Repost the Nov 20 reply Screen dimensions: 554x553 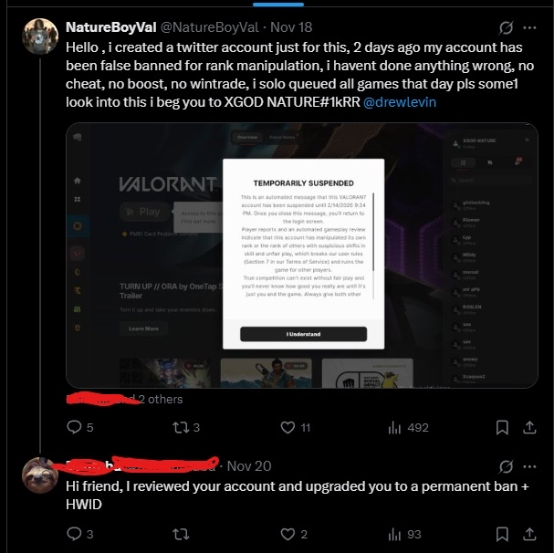[181, 534]
